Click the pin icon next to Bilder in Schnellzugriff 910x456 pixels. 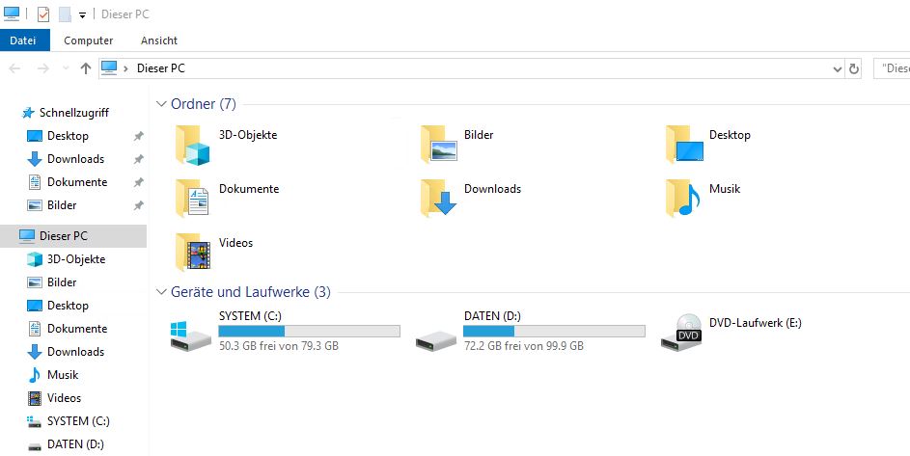138,205
